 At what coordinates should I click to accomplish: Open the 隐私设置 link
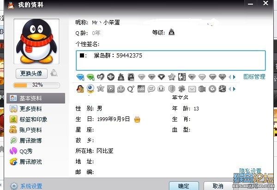click(x=250, y=171)
